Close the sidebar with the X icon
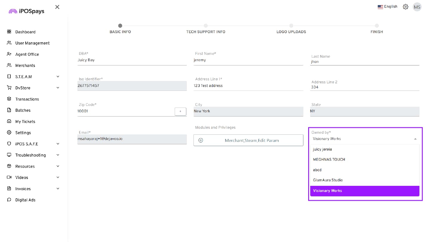Image resolution: width=430 pixels, height=242 pixels. (x=57, y=7)
